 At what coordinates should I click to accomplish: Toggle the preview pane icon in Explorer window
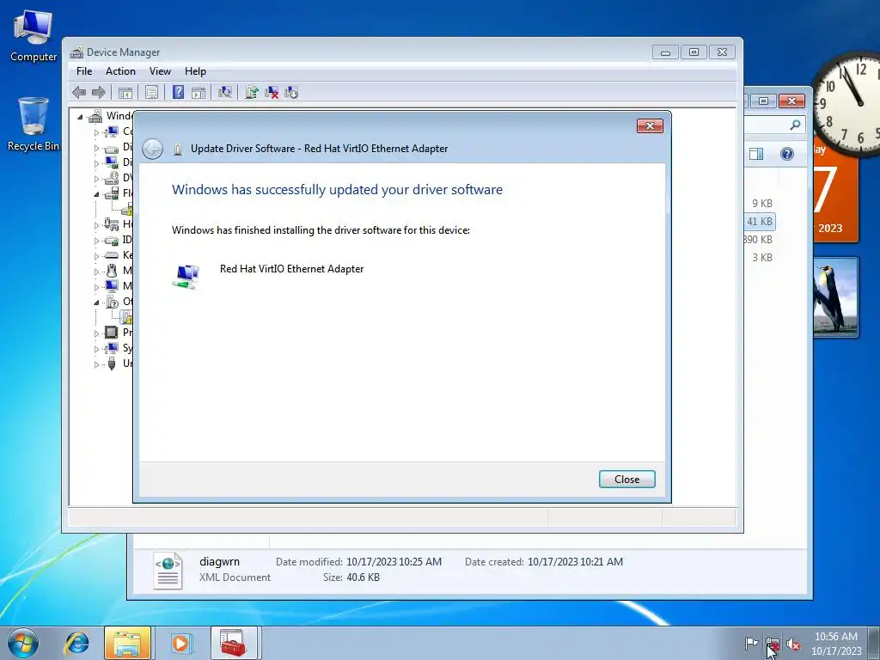point(756,154)
